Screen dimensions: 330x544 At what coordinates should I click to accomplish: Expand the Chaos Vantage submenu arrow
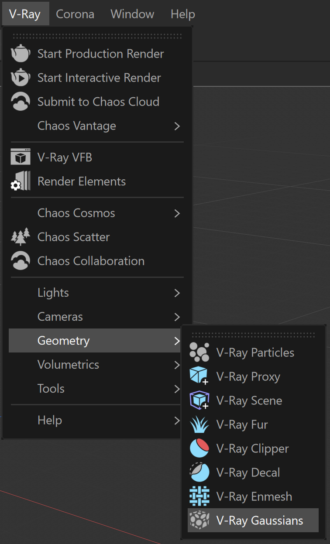pyautogui.click(x=177, y=126)
